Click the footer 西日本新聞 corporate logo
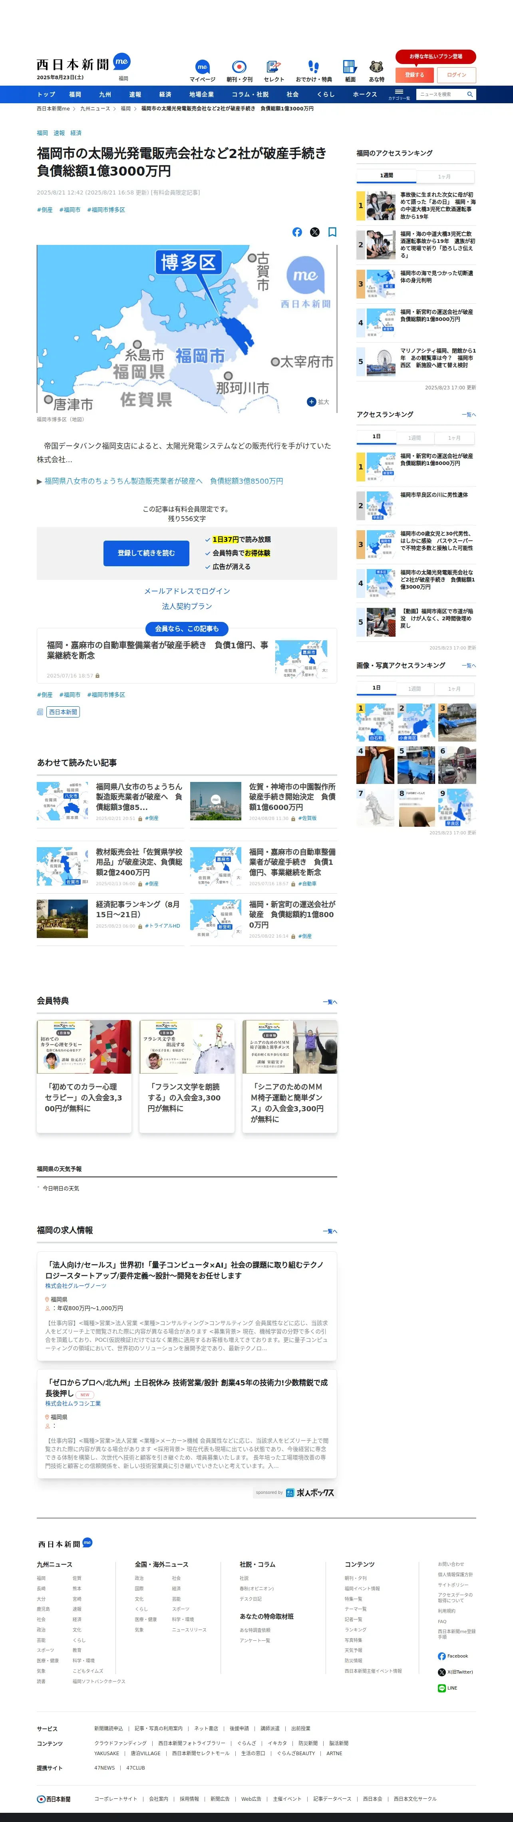513x1822 pixels. click(x=54, y=1799)
